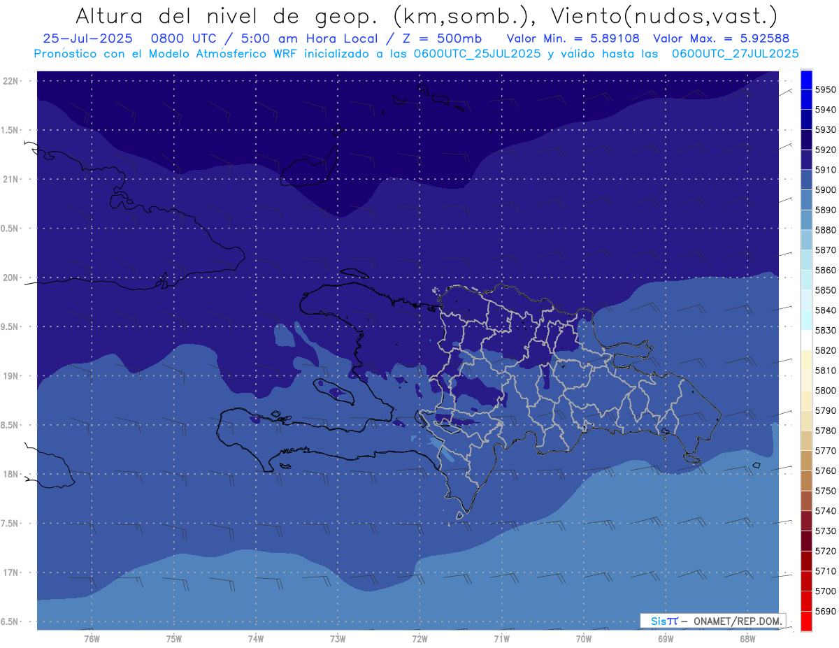Click the 75W longitude label
The height and width of the screenshot is (648, 839).
174,639
